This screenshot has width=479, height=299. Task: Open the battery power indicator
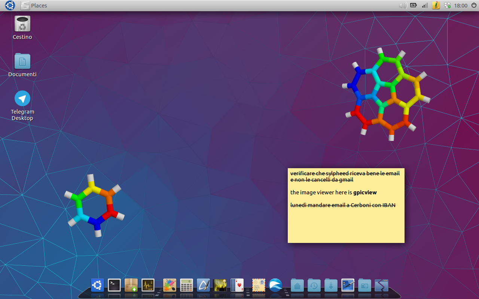pyautogui.click(x=414, y=6)
